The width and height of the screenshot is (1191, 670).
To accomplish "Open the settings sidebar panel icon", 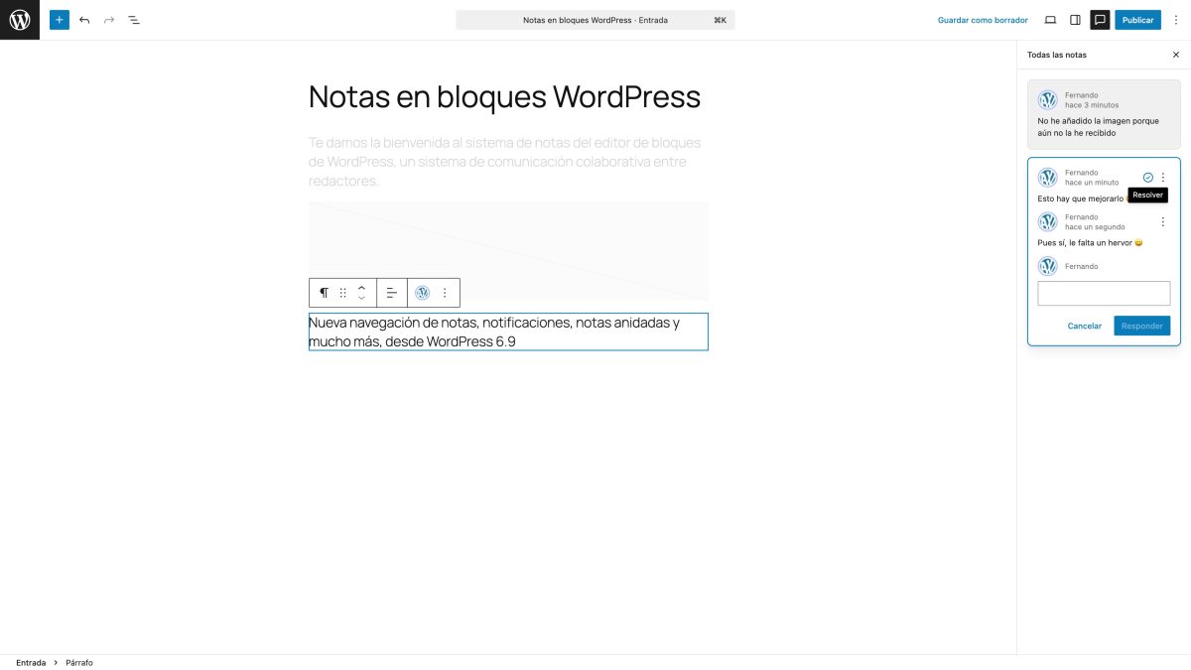I will pos(1074,19).
